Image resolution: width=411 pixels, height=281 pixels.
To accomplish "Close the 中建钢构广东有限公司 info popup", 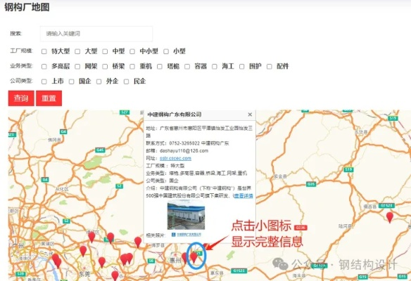I will pyautogui.click(x=250, y=115).
